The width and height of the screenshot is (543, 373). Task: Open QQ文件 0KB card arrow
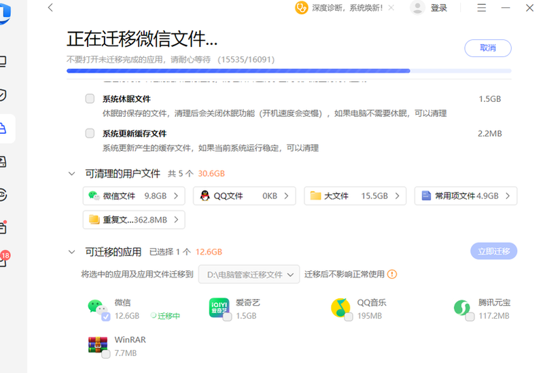pos(286,196)
